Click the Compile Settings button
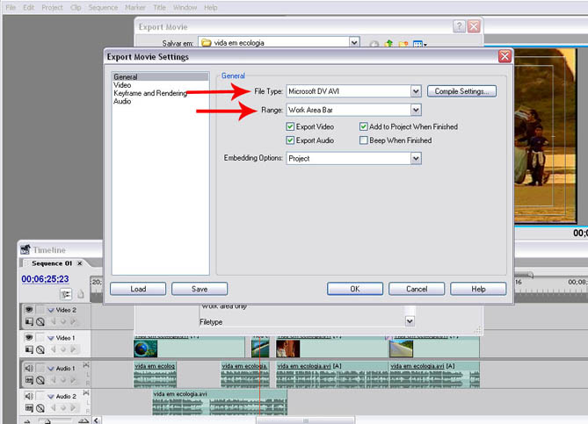 tap(462, 91)
